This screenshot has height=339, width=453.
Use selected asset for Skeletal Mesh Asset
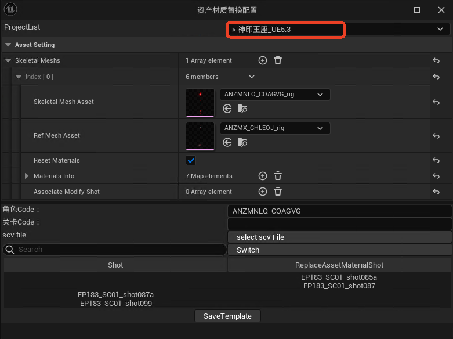tap(227, 109)
